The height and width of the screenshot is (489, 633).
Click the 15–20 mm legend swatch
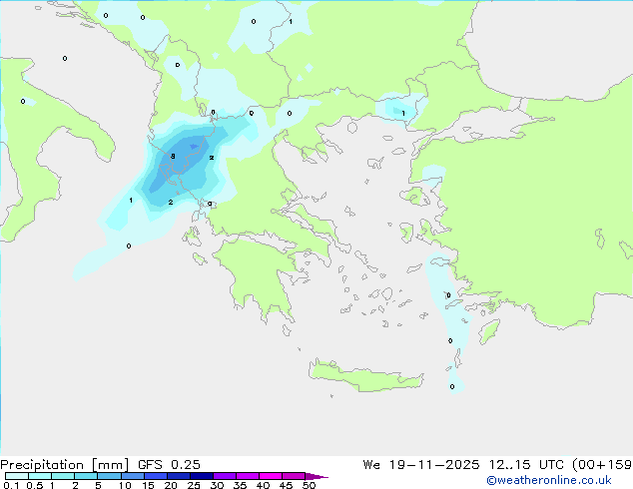click(x=156, y=476)
